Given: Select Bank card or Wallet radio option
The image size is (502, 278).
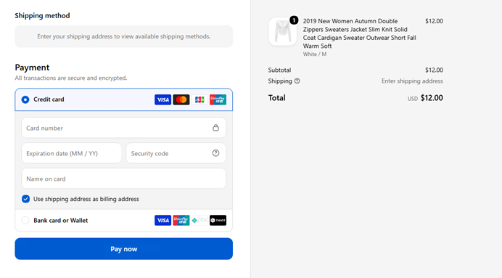Looking at the screenshot, I should 25,221.
